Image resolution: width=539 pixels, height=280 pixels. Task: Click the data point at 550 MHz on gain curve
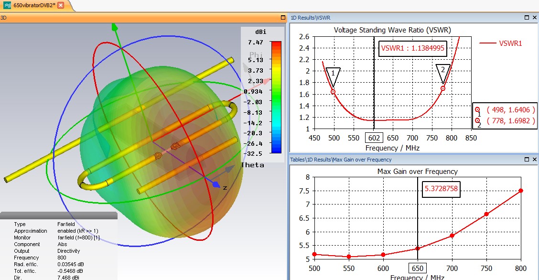tap(349, 257)
